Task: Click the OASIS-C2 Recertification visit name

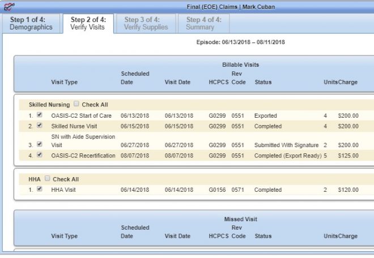Action: point(83,156)
